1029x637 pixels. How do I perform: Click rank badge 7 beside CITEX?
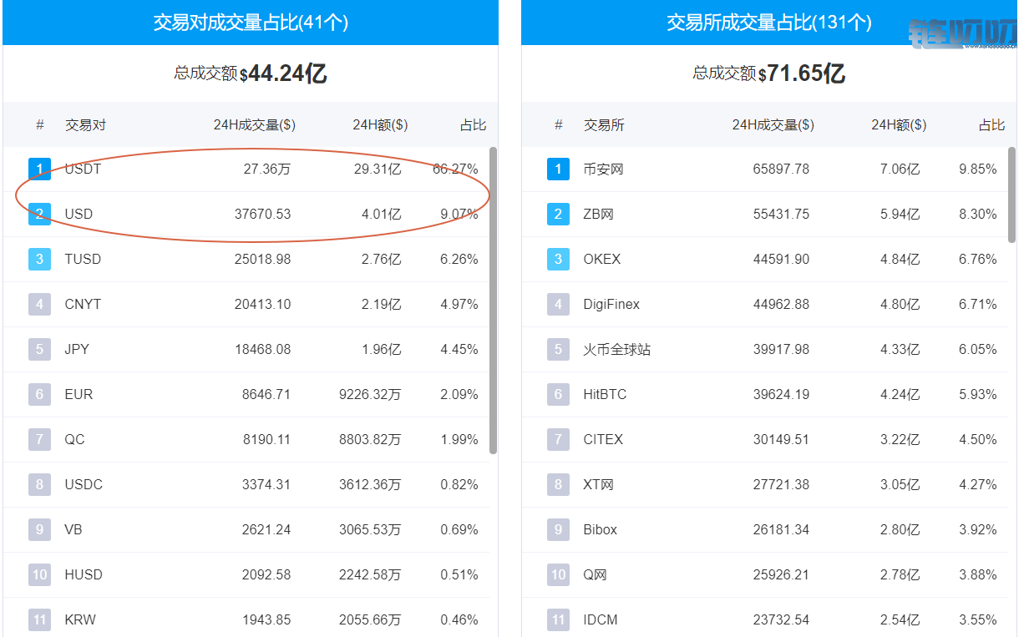coord(559,439)
